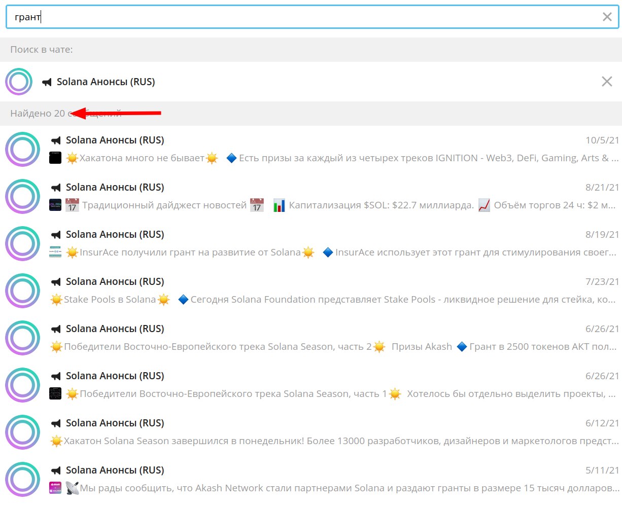Select the channel avatar of the 8/19/21 result
This screenshot has width=622, height=507.
coord(22,243)
